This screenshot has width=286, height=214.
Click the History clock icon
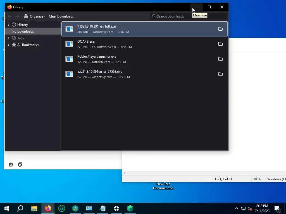coord(14,25)
